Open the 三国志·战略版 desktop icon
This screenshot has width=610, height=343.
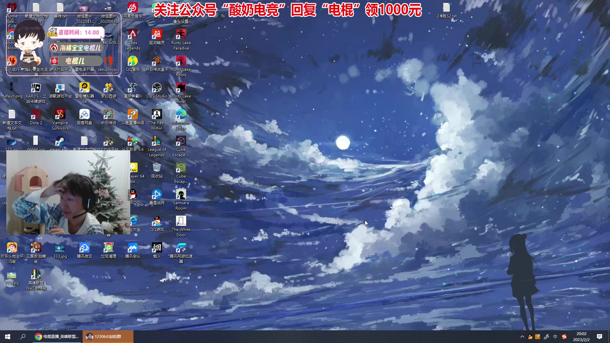[x=36, y=253]
